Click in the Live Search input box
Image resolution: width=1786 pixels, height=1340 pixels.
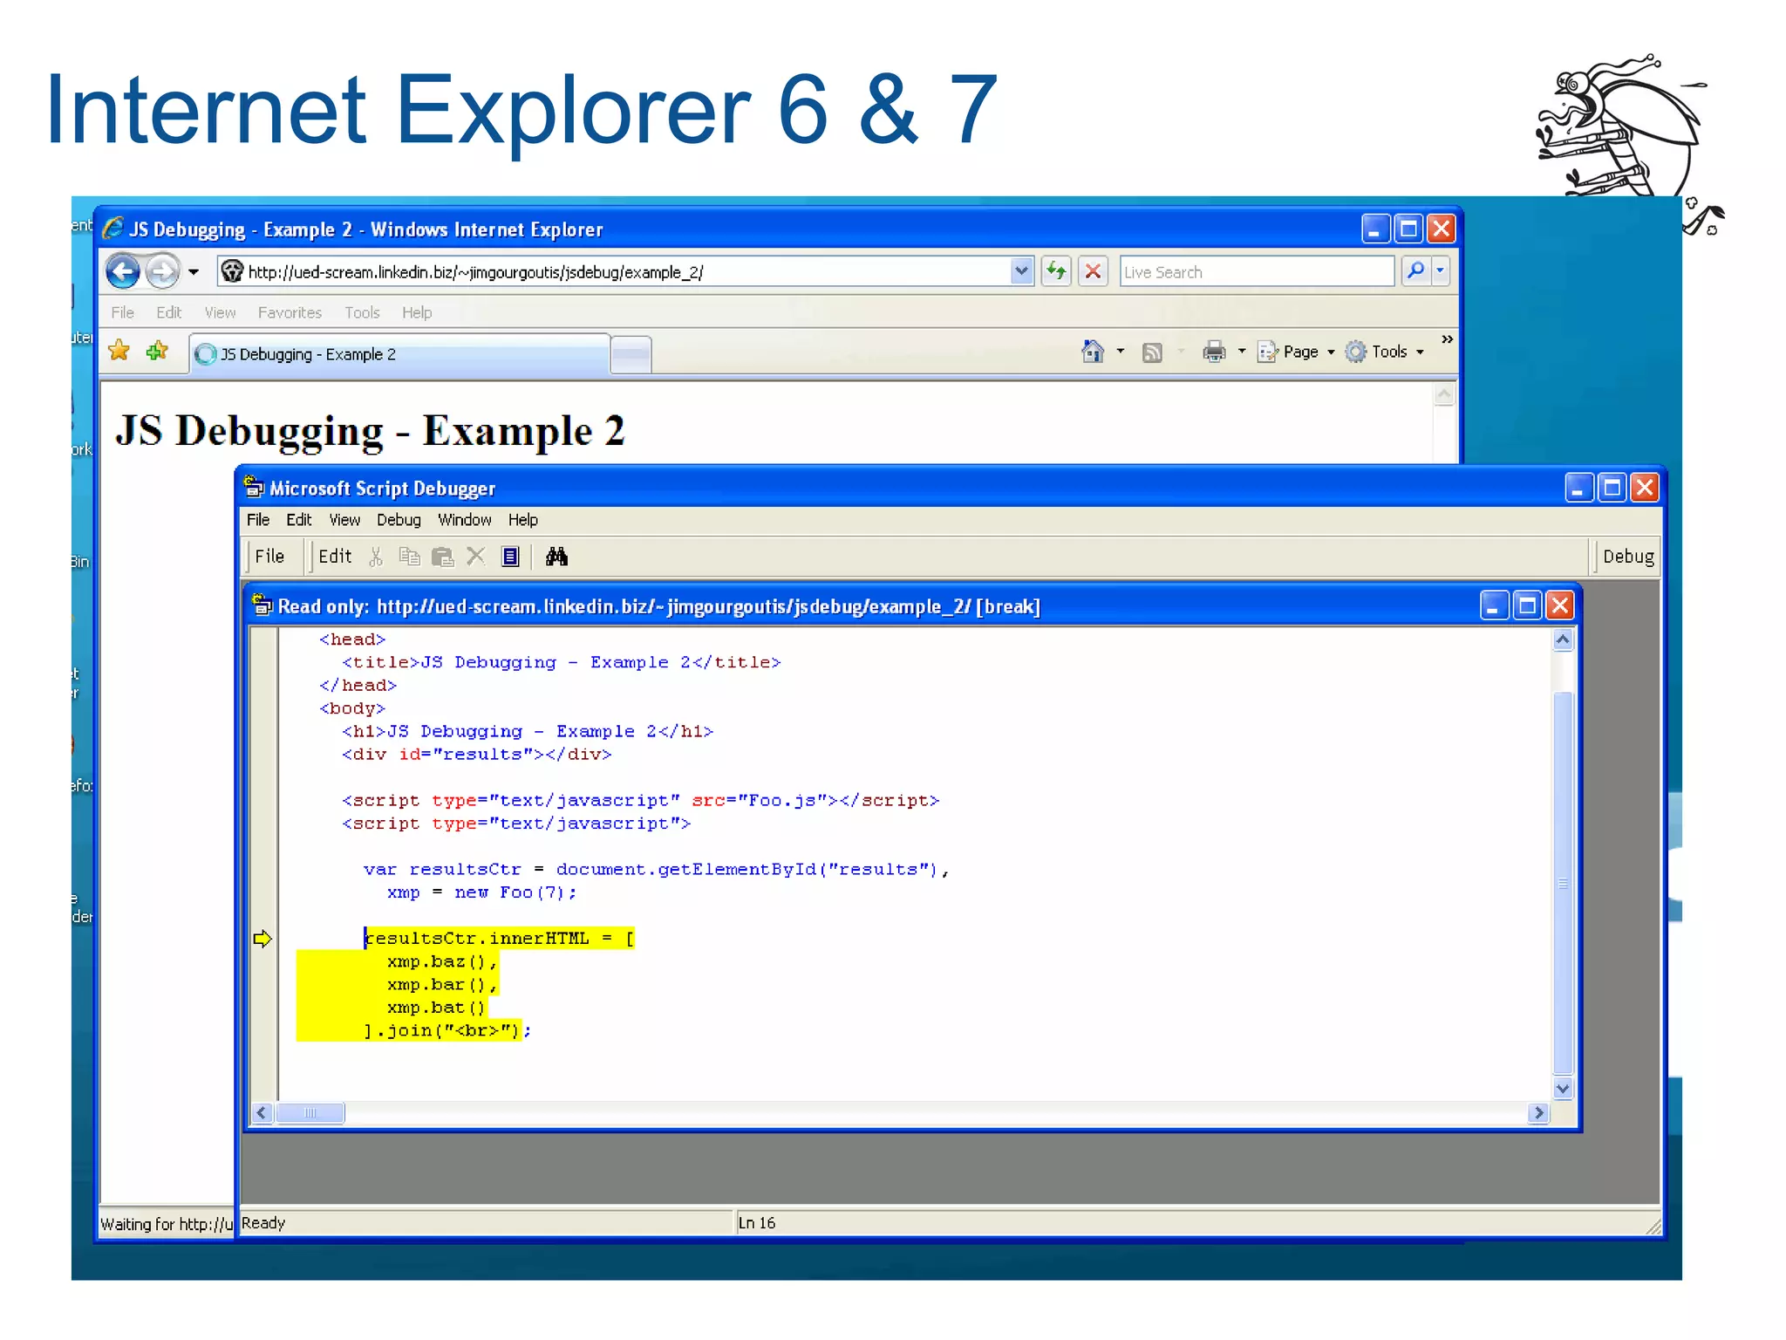point(1256,272)
